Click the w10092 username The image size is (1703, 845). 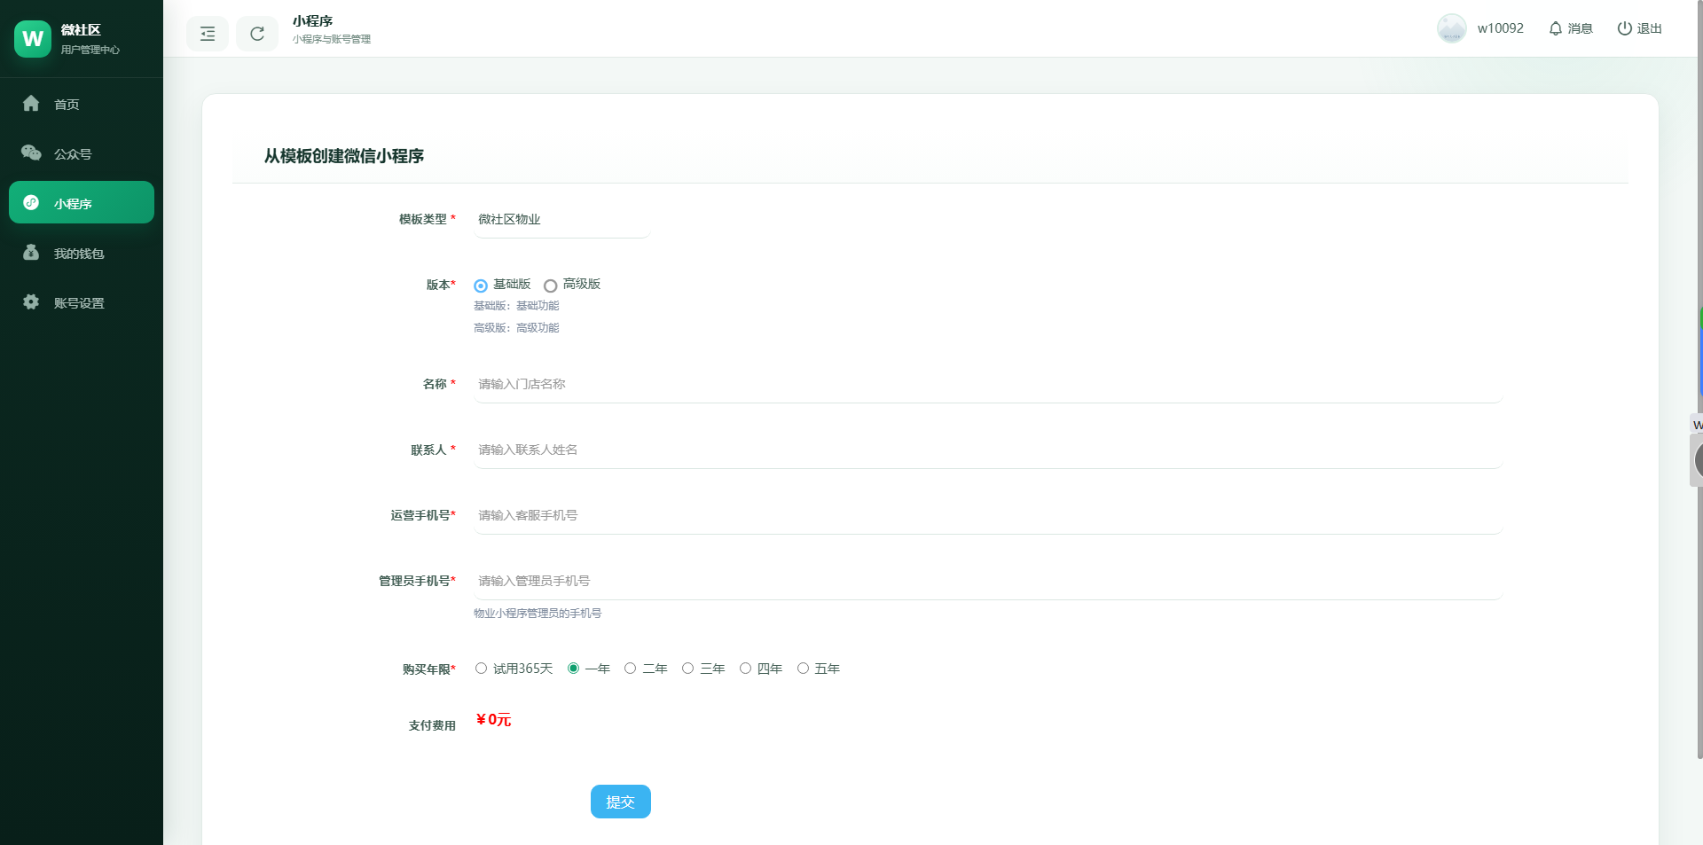click(x=1501, y=28)
